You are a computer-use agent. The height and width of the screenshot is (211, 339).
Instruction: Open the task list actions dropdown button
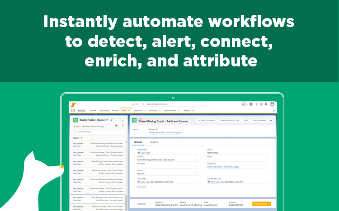(x=122, y=120)
